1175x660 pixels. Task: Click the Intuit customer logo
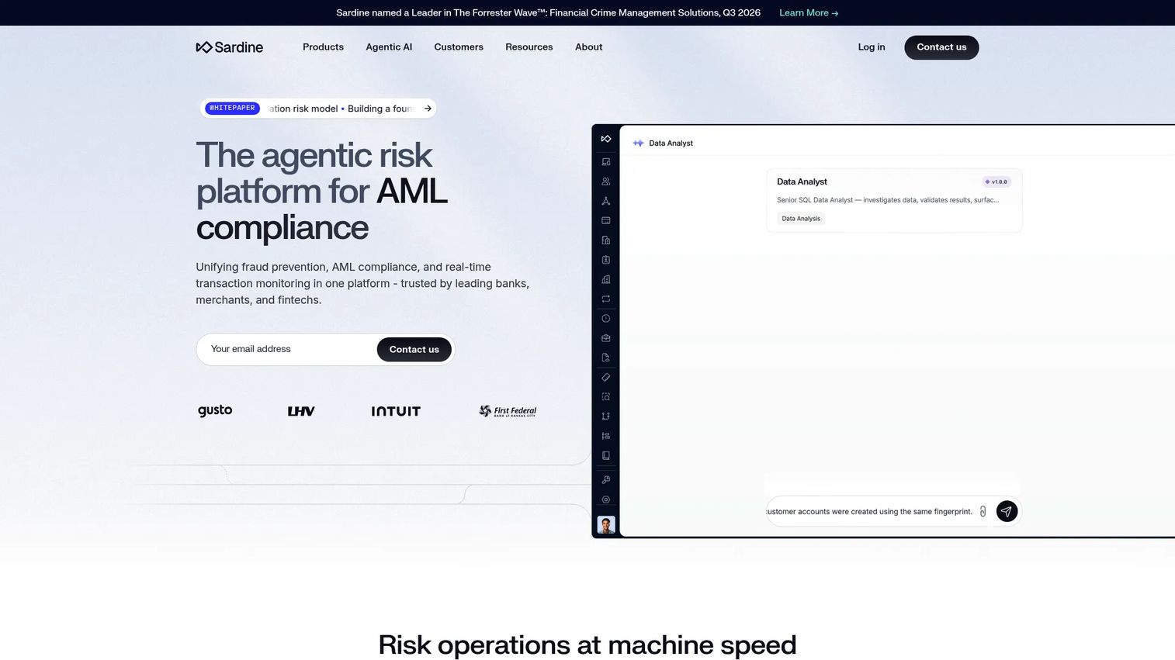(x=396, y=411)
